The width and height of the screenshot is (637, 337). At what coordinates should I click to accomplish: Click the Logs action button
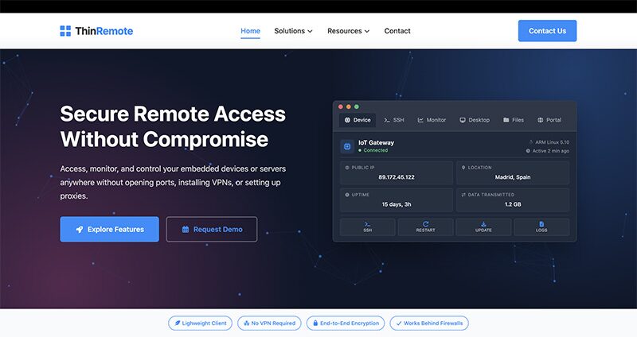pyautogui.click(x=541, y=227)
